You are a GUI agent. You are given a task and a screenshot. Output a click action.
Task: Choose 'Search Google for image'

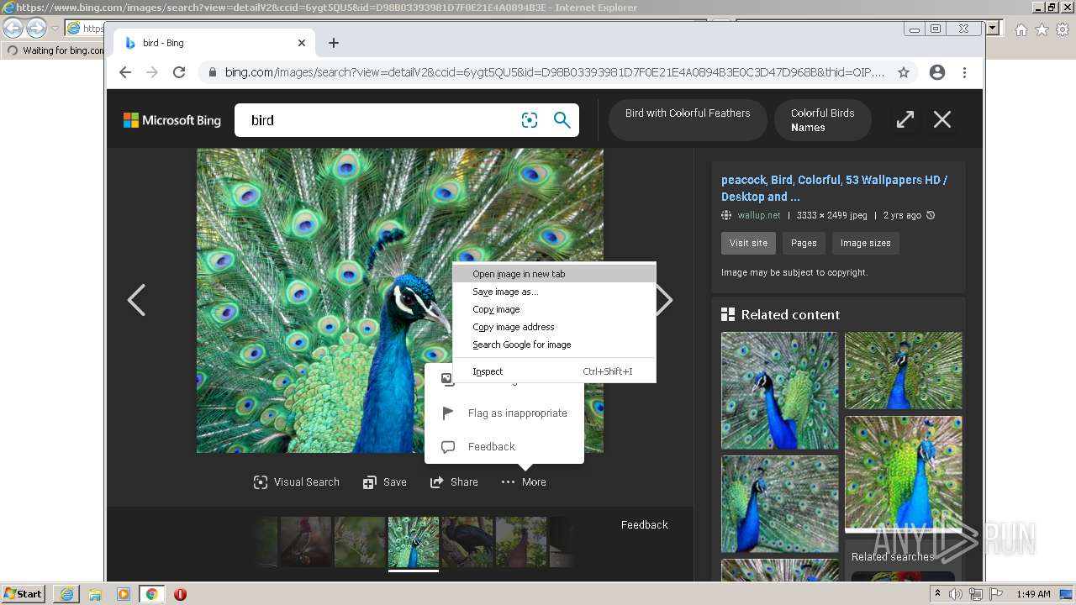[x=554, y=345]
